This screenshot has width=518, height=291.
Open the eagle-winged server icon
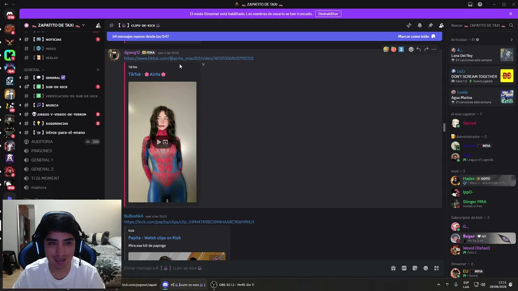click(x=10, y=42)
